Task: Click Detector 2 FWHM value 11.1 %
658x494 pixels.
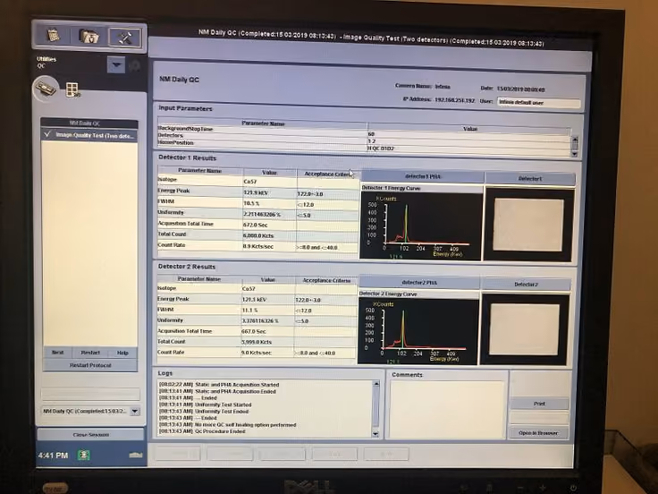Action: click(249, 310)
